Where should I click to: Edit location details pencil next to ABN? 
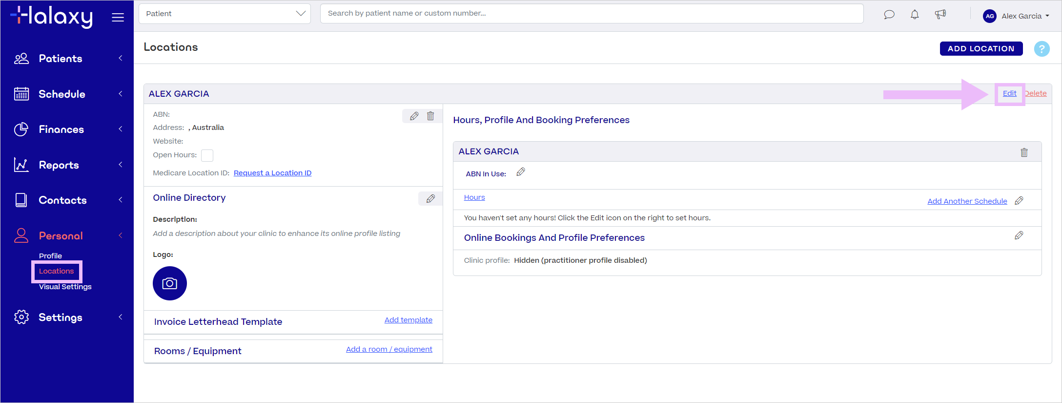point(414,116)
